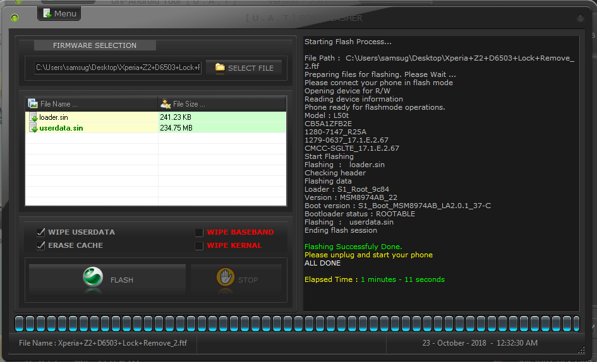Click the 'Ending flash session' log line
Screen dimensions: 597x362
click(x=341, y=230)
